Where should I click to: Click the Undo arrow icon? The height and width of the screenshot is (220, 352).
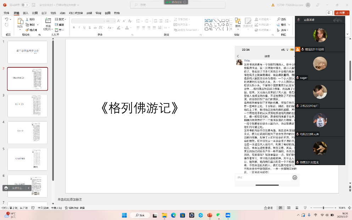click(x=6, y=19)
